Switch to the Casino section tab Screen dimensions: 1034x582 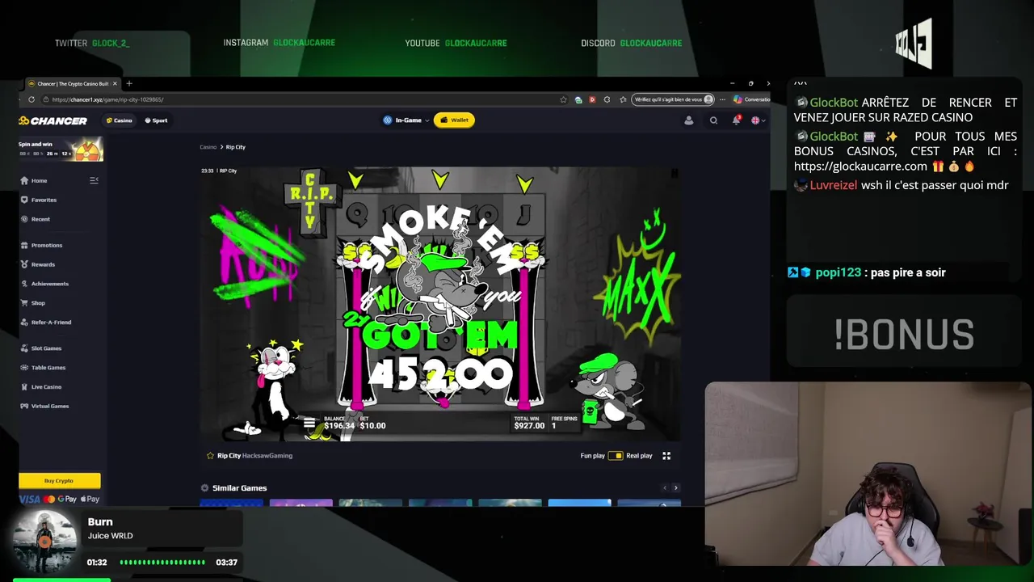(120, 120)
